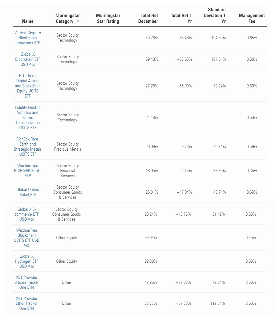
Task: Click the sort arrow beside Morningstar Category
Action: coord(78,22)
